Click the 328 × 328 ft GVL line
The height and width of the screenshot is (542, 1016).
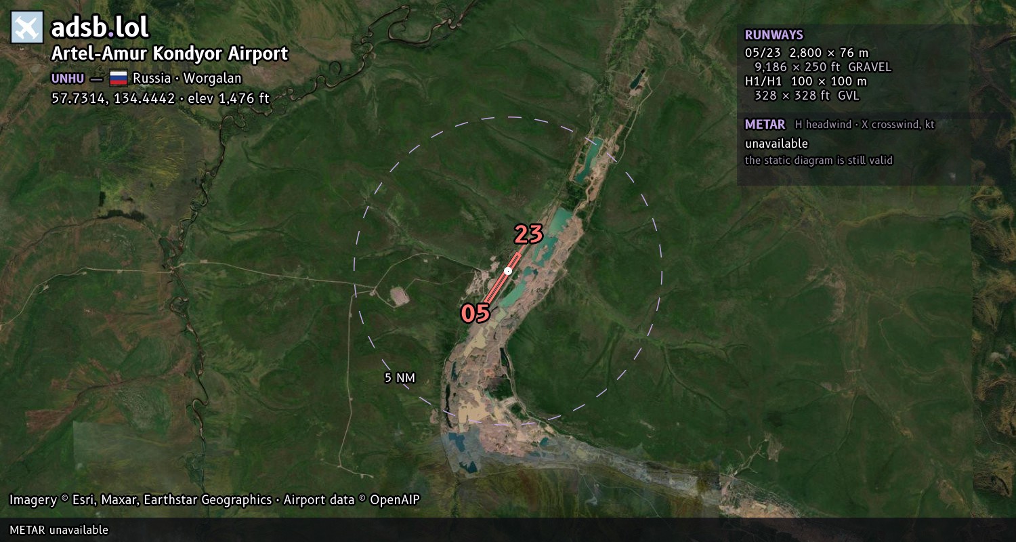point(807,96)
